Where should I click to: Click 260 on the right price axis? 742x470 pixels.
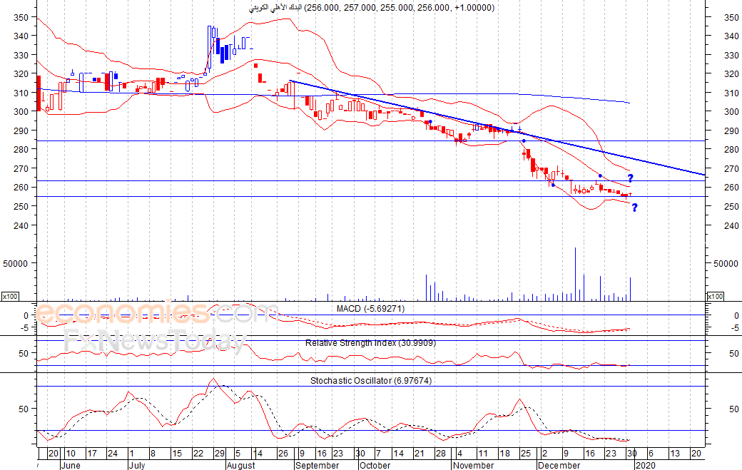tap(731, 188)
